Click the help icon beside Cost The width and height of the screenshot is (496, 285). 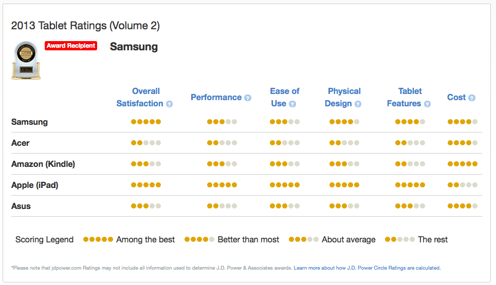472,98
